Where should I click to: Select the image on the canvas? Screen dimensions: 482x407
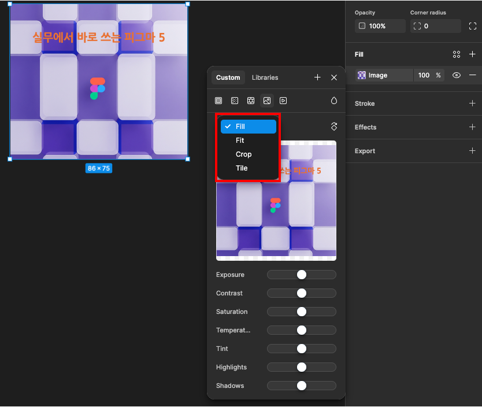coord(99,82)
